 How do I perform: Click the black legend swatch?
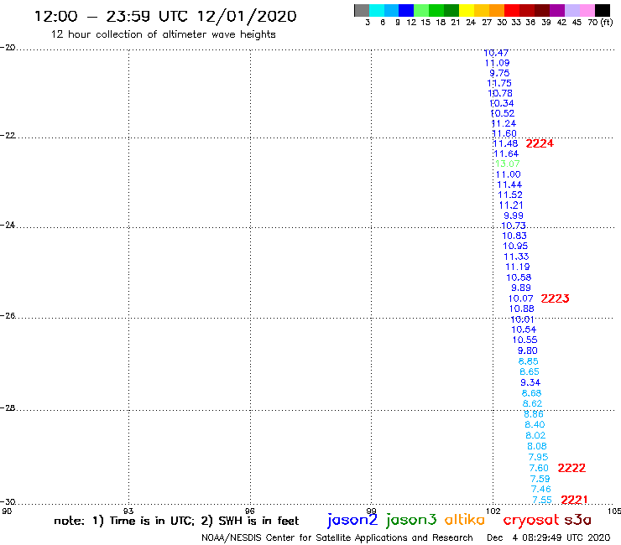click(603, 11)
